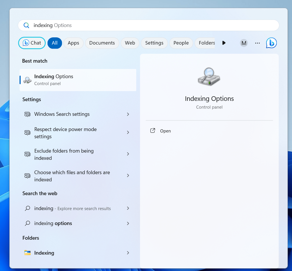Screen dimensions: 292x271
Task: Click the Open external-link icon
Action: [153, 130]
